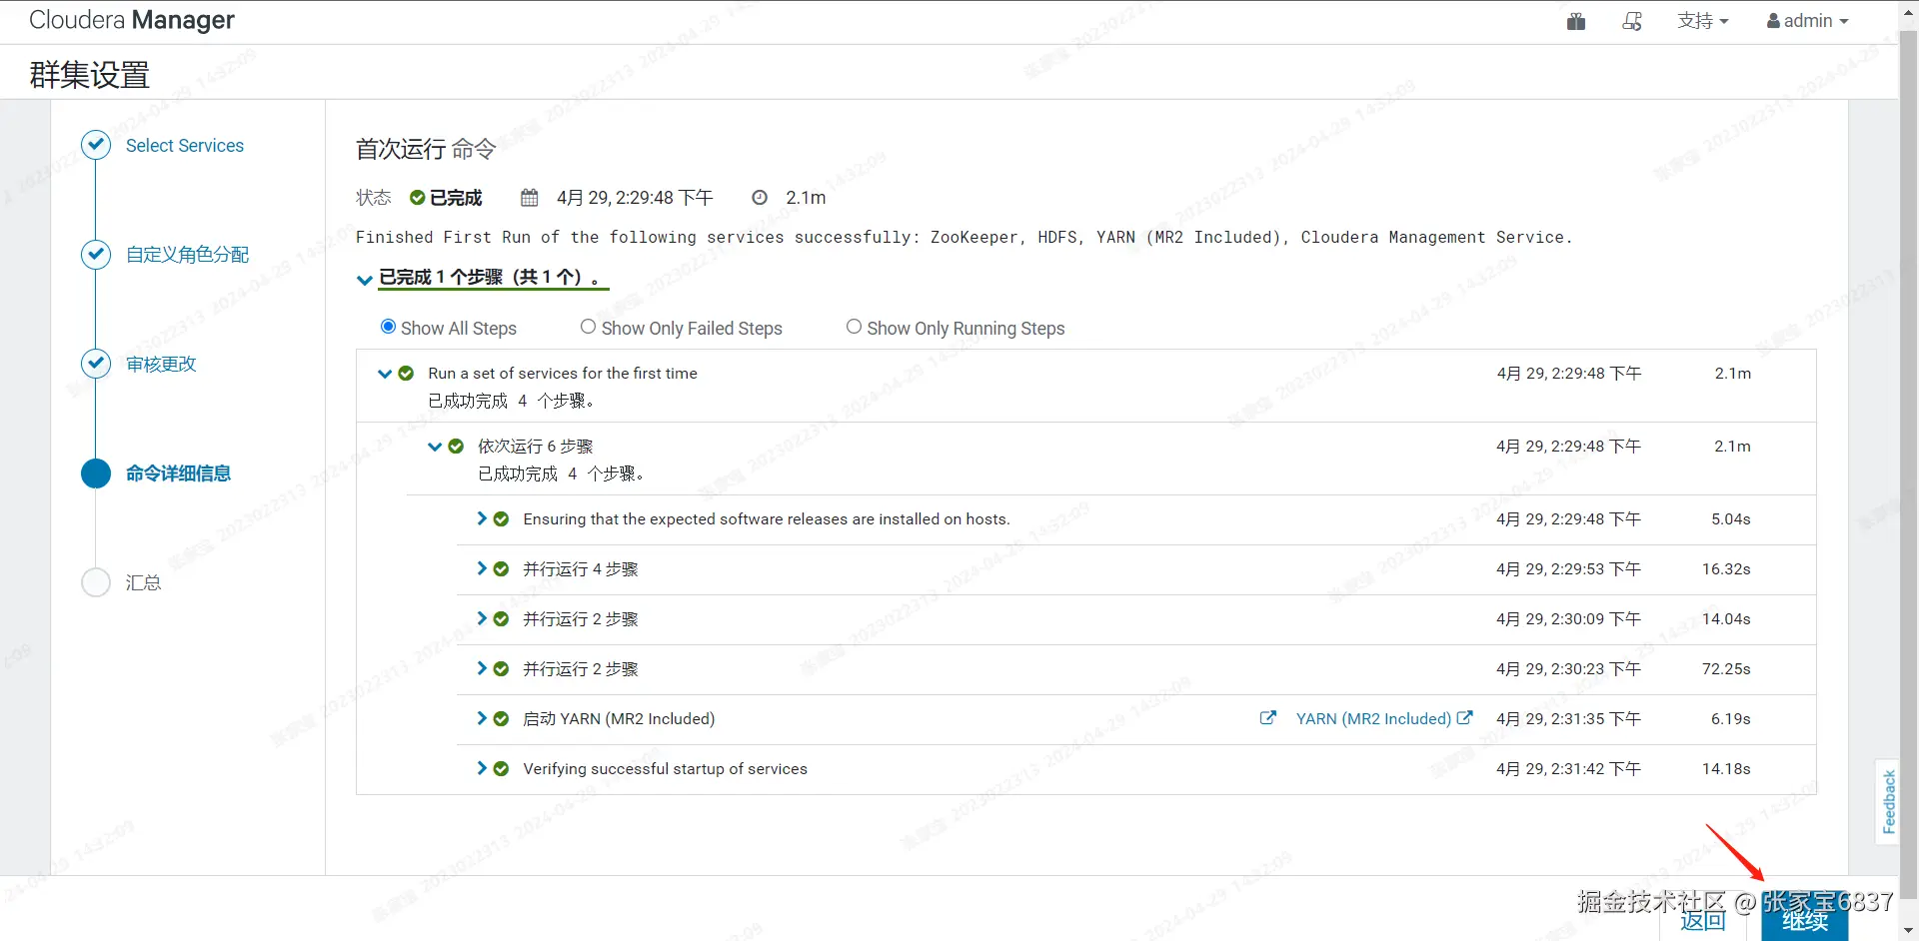Viewport: 1919px width, 941px height.
Task: Click the 返回 back button
Action: [1703, 920]
